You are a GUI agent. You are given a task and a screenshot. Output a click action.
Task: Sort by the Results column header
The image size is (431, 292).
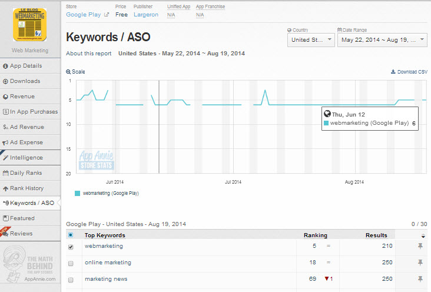[x=376, y=235]
